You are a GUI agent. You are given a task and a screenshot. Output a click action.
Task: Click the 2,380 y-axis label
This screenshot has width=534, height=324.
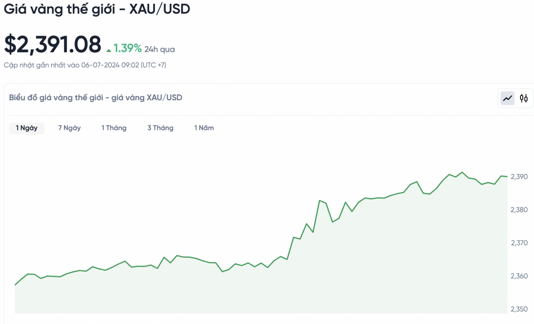pos(519,210)
